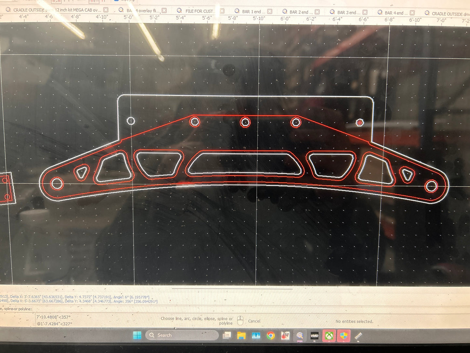
Task: Open Task View from the taskbar
Action: [227, 335]
